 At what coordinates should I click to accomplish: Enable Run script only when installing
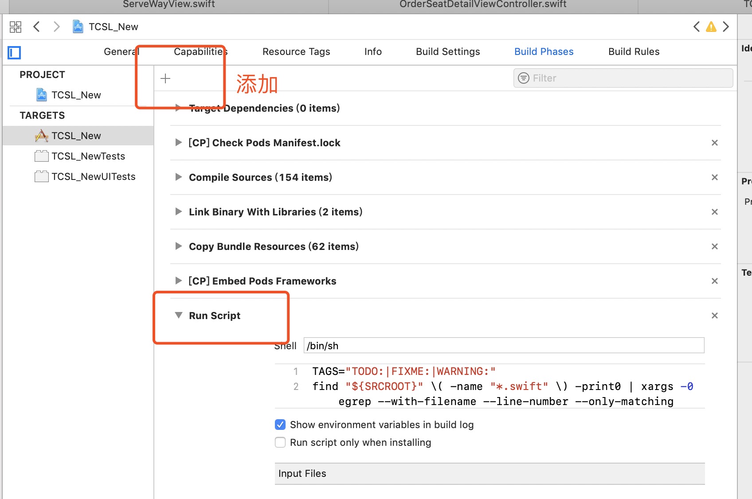click(x=280, y=442)
